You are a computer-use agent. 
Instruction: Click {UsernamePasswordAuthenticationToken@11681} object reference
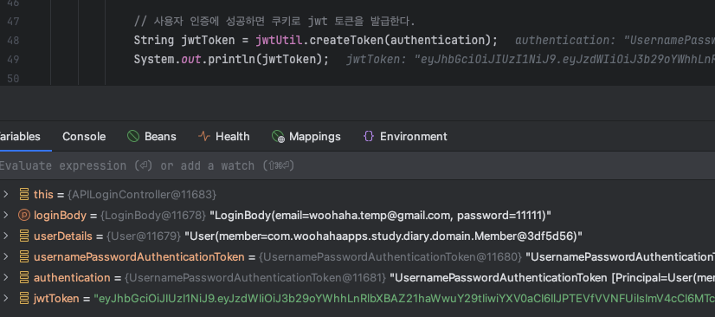click(x=255, y=278)
